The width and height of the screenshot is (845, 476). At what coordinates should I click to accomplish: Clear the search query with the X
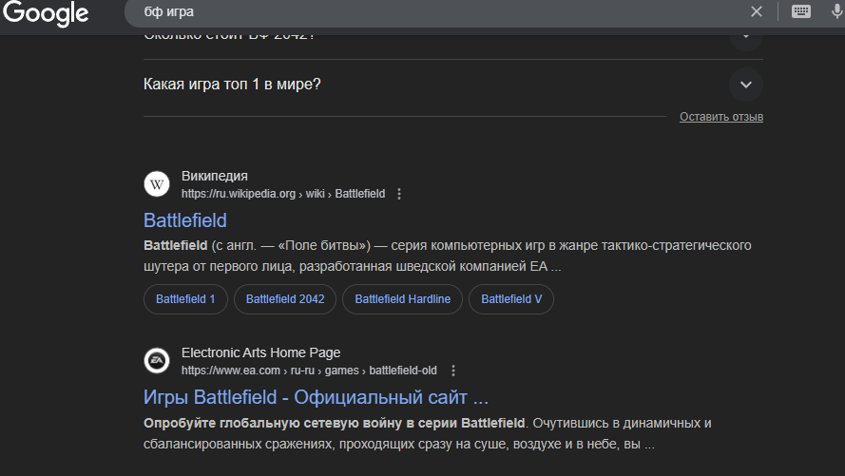click(757, 11)
